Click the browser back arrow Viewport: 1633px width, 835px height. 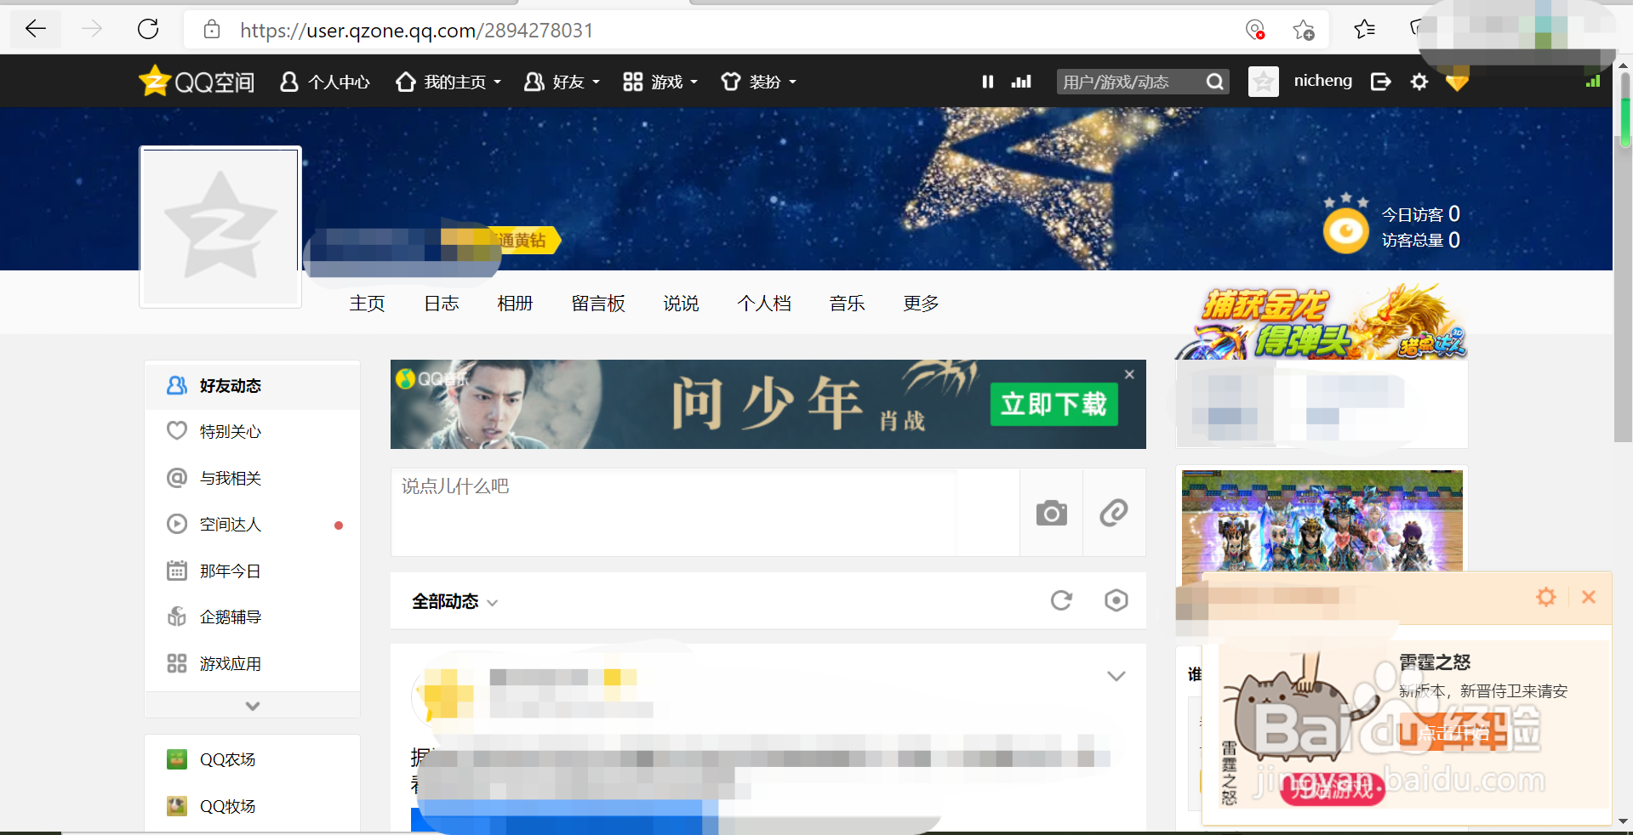36,30
